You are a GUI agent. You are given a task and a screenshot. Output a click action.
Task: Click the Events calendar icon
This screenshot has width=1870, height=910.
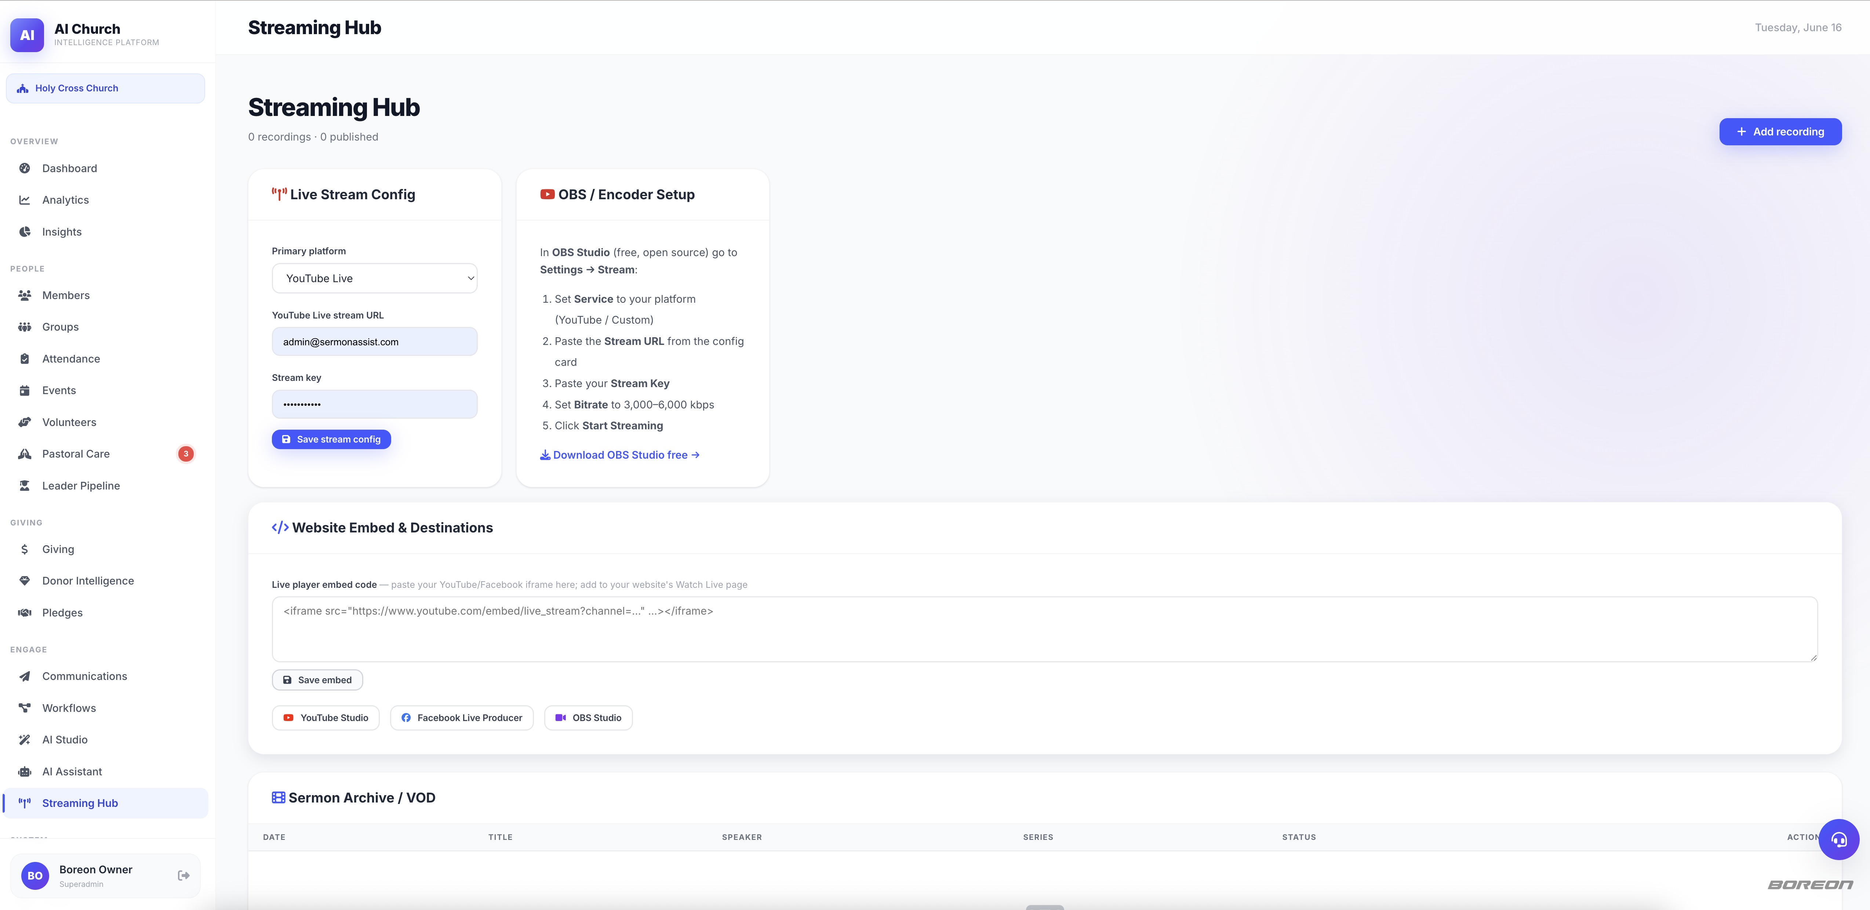click(x=25, y=390)
